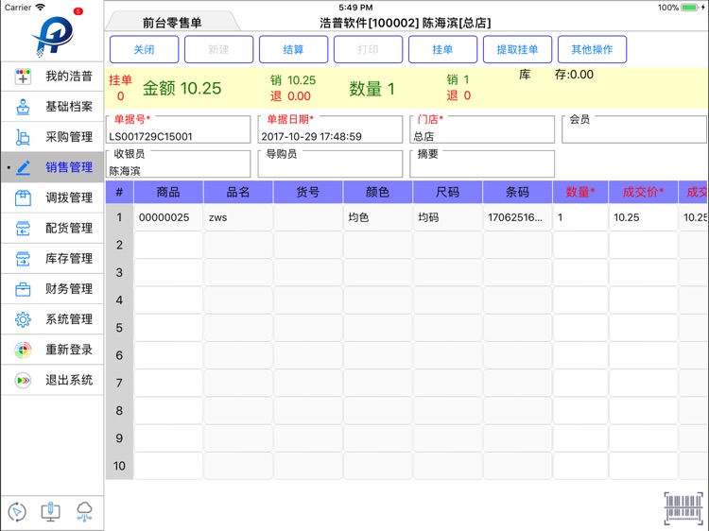This screenshot has height=531, width=709.
Task: Open 系统管理 menu item
Action: [52, 319]
